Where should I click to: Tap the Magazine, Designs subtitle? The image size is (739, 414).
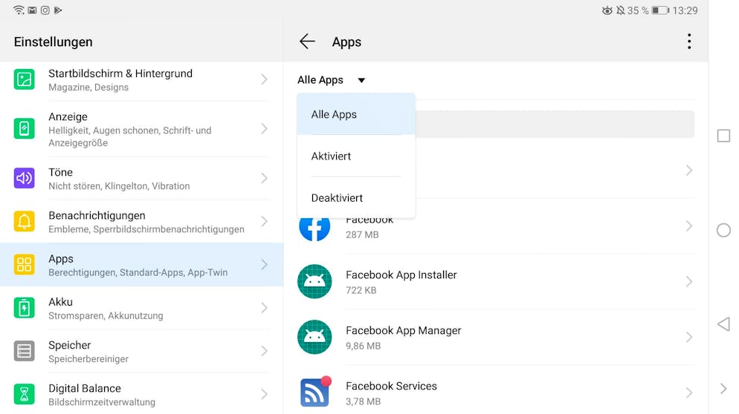[88, 88]
